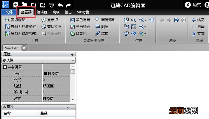Click 复制为EMF格式
Screen dimensions: 209x119
[x=21, y=27]
